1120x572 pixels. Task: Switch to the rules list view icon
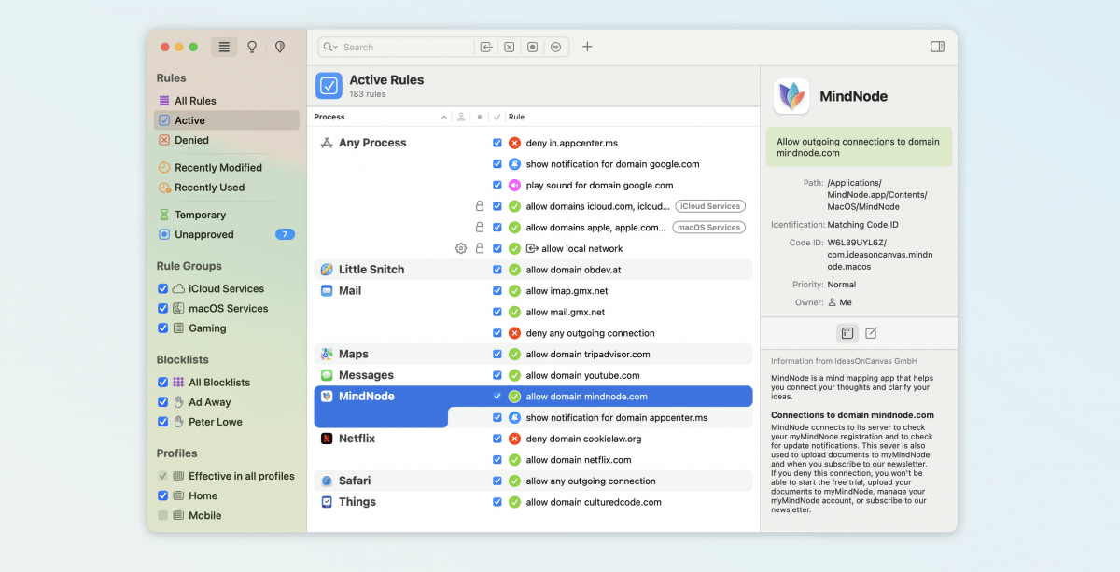tap(224, 47)
